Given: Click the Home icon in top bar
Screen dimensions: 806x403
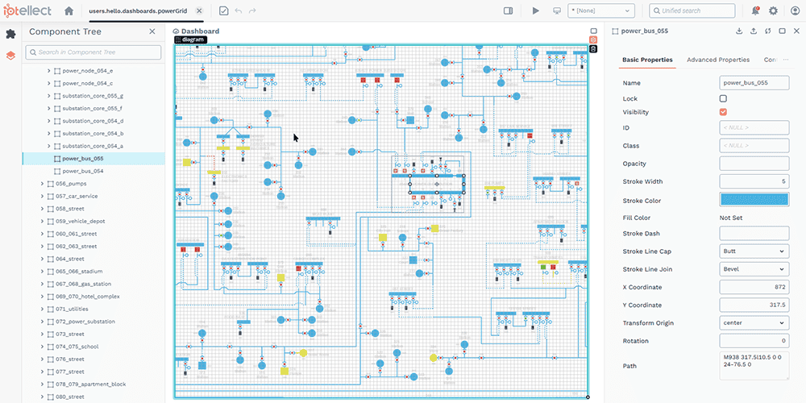Looking at the screenshot, I should pyautogui.click(x=69, y=11).
